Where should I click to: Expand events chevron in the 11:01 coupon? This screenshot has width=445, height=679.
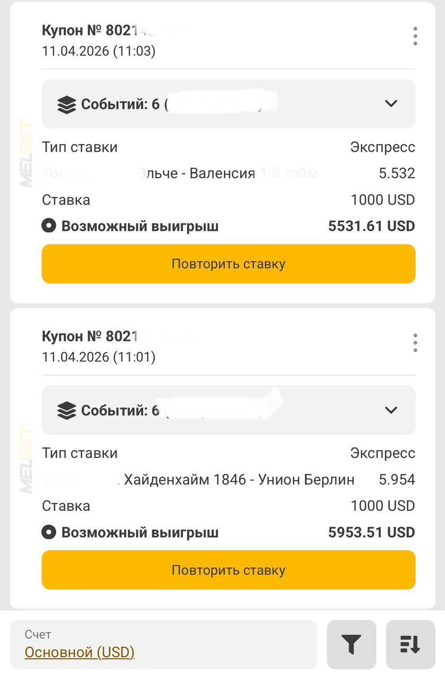391,410
